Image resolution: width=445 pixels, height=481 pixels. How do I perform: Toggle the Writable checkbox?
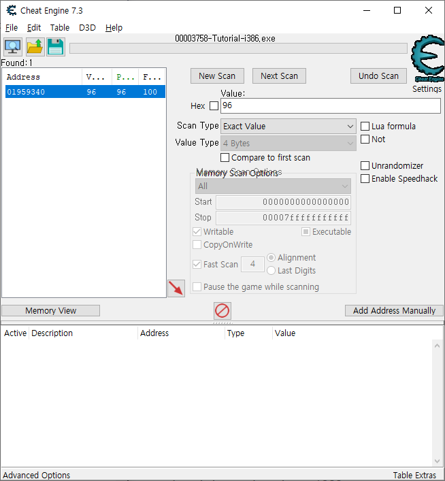click(197, 231)
